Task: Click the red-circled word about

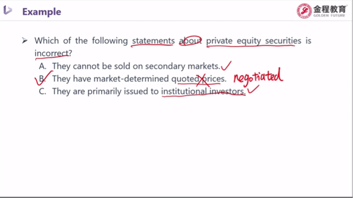Action: point(190,41)
